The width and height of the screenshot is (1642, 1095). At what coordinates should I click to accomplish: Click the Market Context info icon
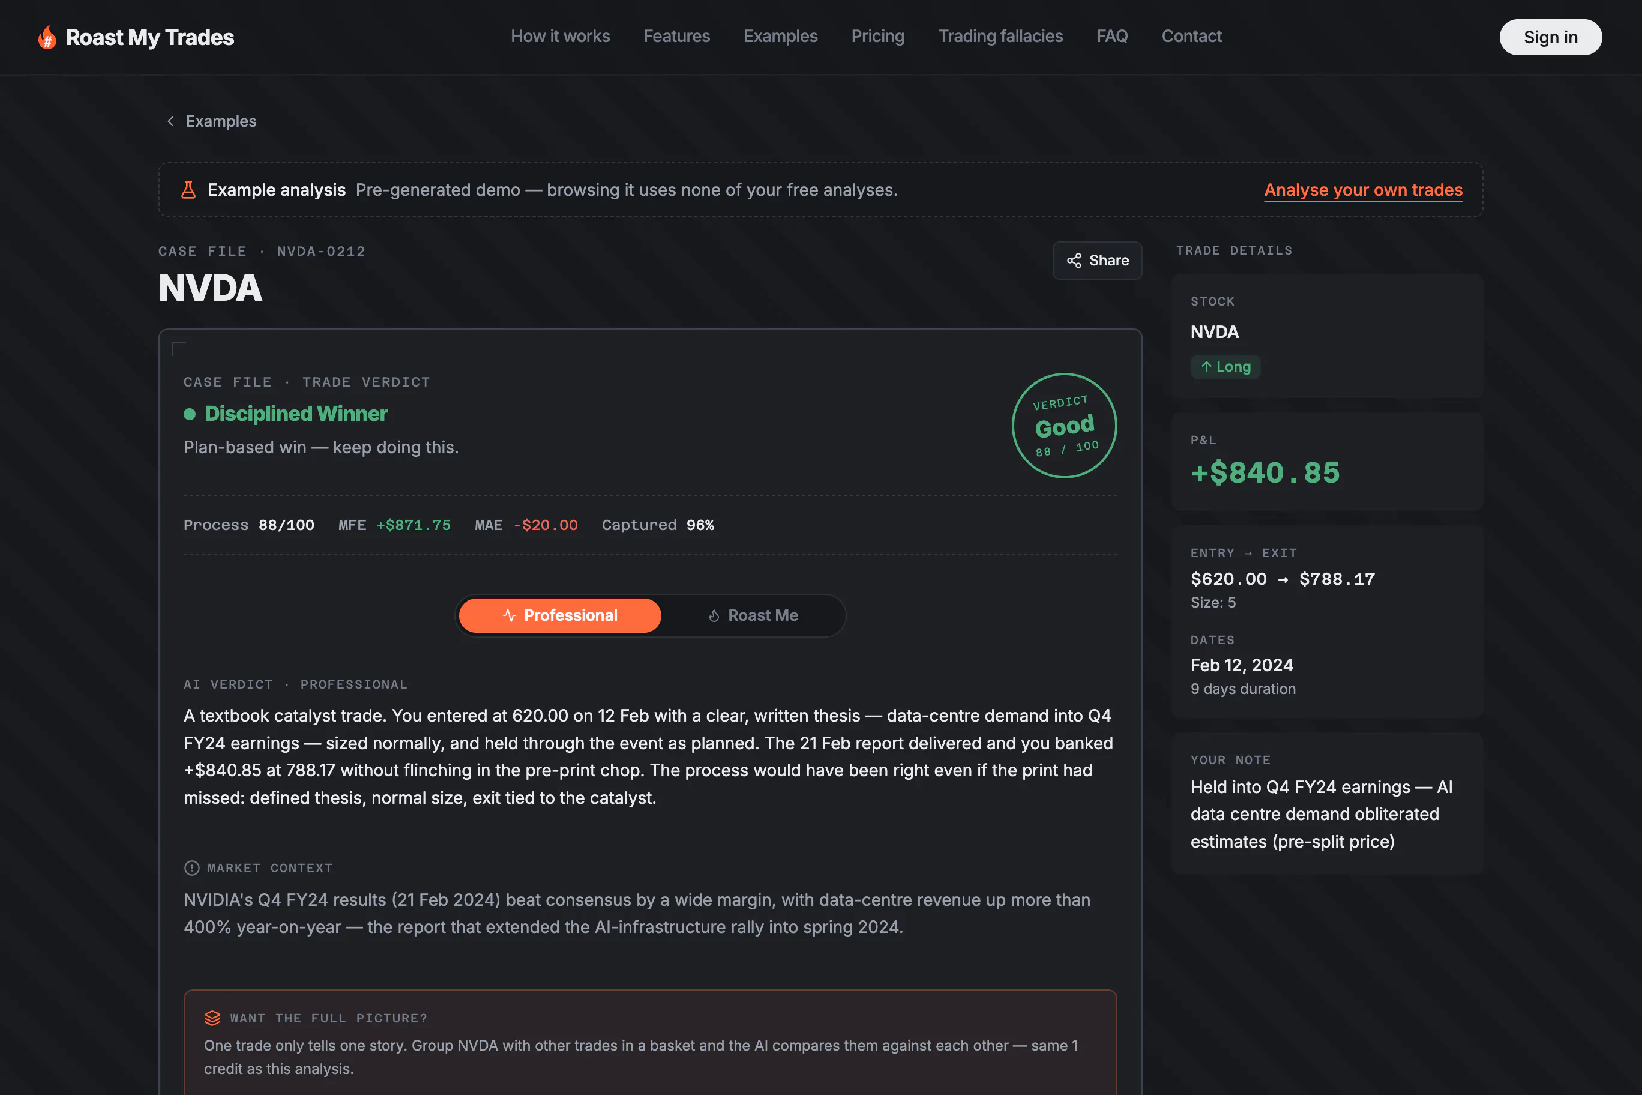click(191, 868)
